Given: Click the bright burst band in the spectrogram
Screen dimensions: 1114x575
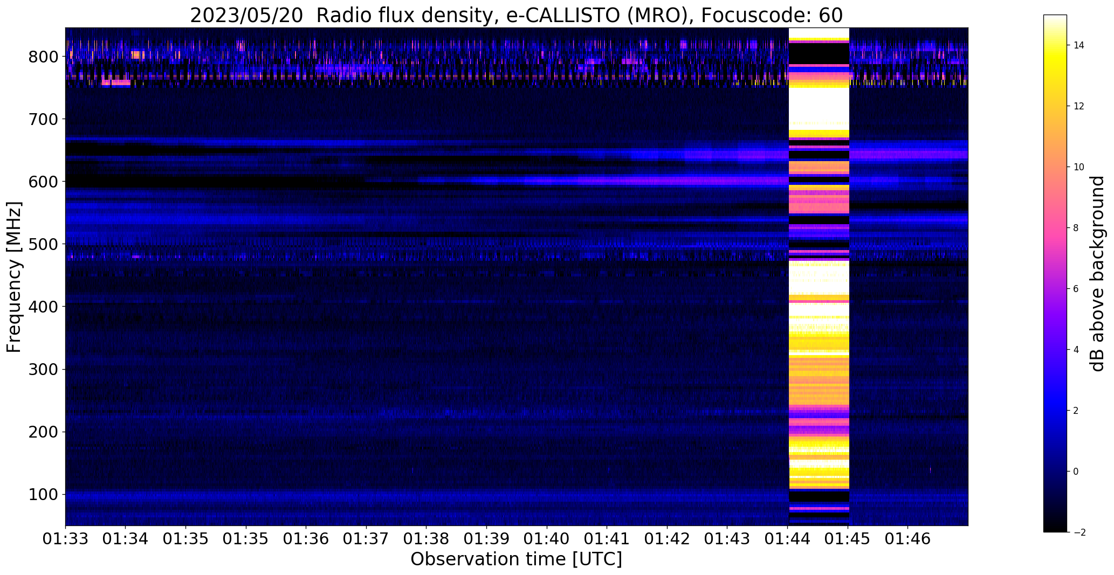Looking at the screenshot, I should pos(819,276).
